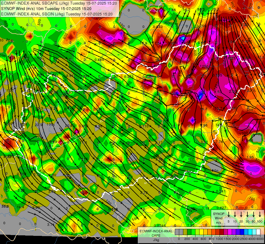Screen dimensions: 265x244
Task: Click the map value '7.74'
Action: pyautogui.click(x=219, y=142)
